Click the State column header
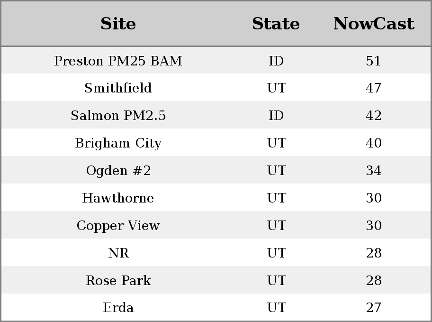This screenshot has height=322, width=432. tap(276, 24)
